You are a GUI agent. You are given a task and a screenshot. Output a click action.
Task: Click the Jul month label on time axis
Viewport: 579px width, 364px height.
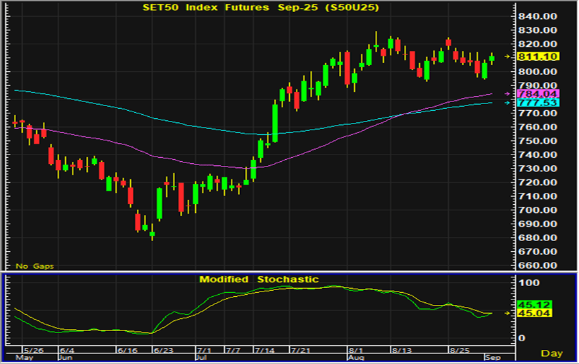click(201, 359)
